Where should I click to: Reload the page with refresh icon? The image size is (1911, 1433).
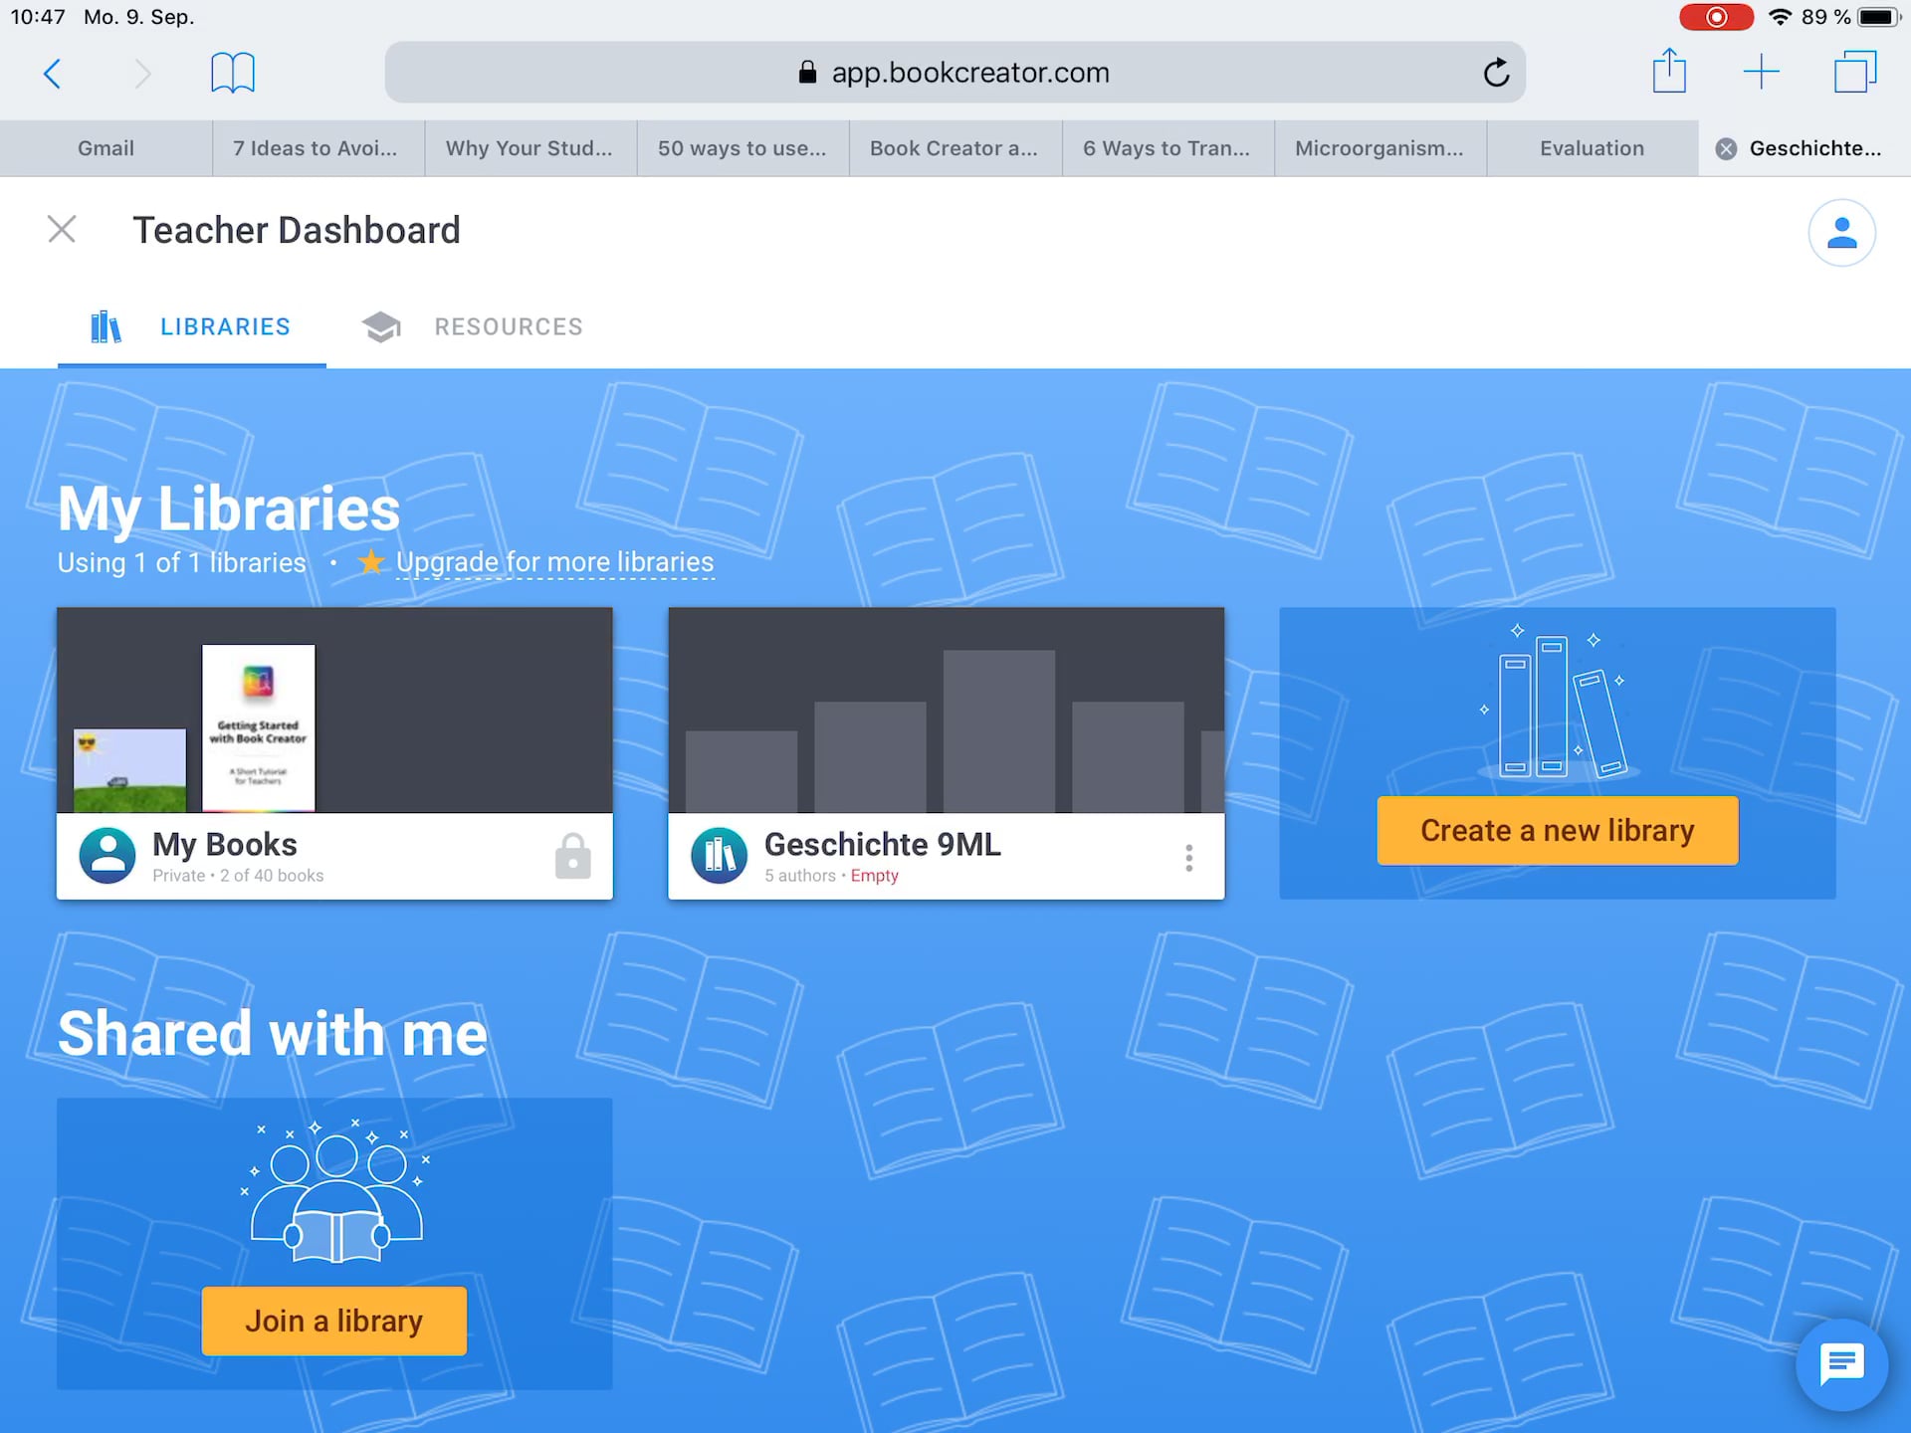click(1496, 73)
